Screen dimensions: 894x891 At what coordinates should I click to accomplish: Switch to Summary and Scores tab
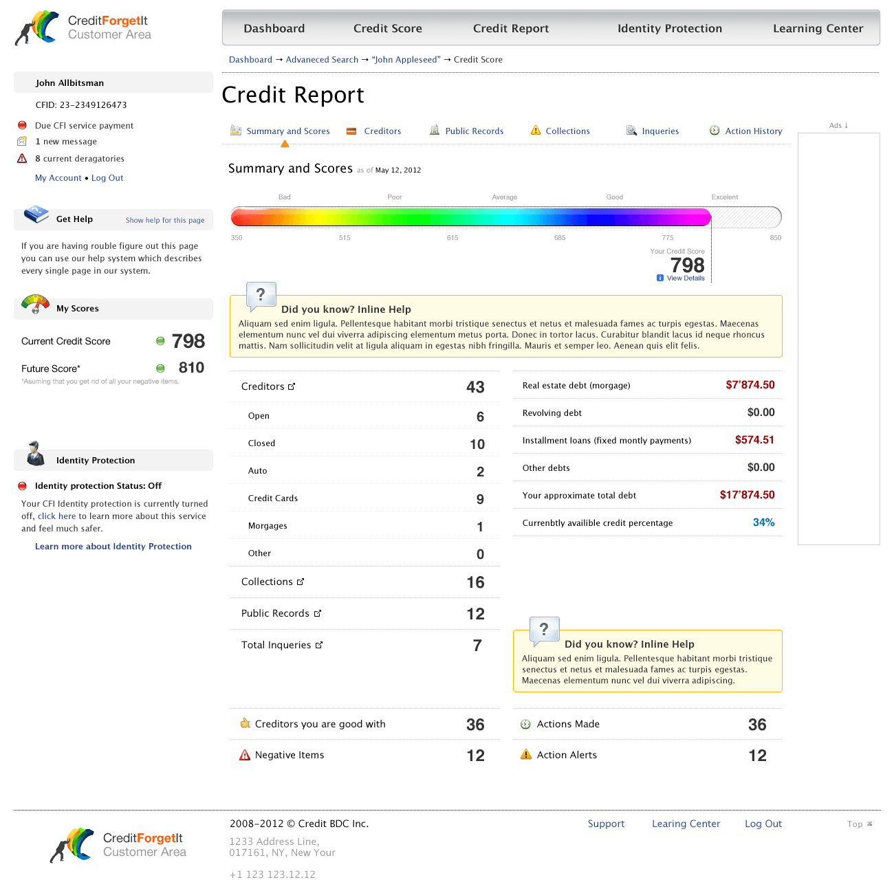[287, 131]
